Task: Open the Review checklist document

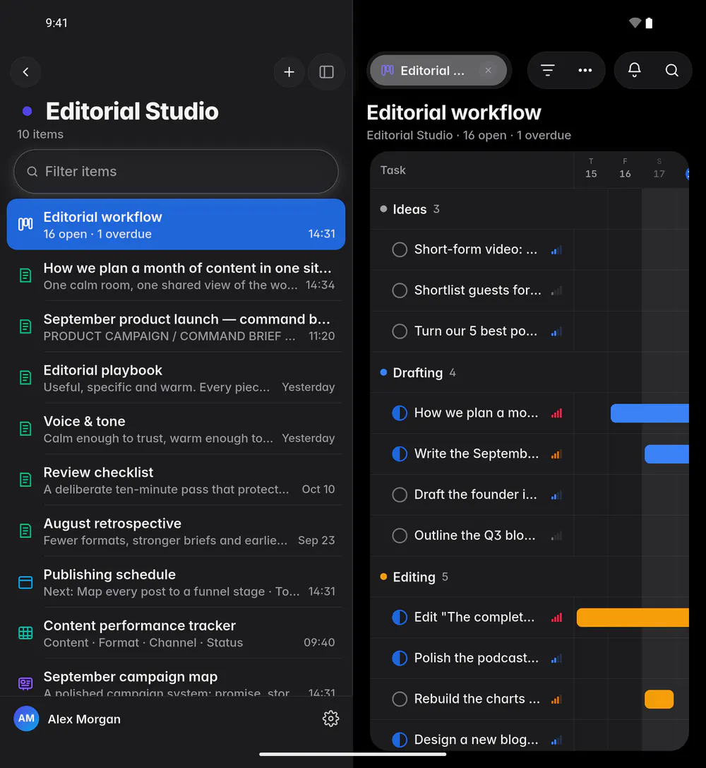Action: coord(176,480)
